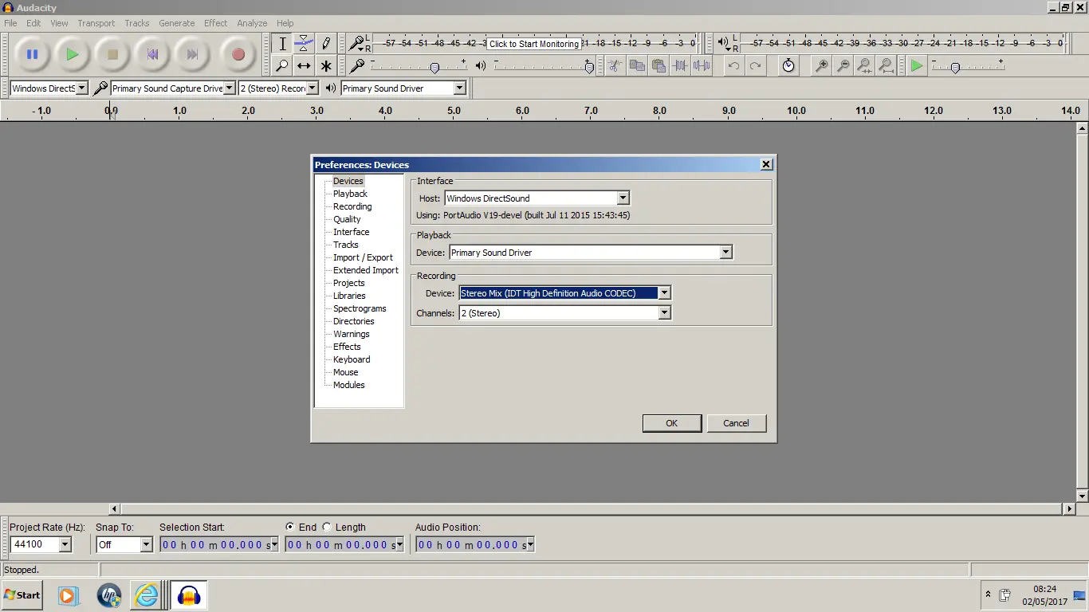The image size is (1089, 612).
Task: Click the large green Play button
Action: (x=73, y=54)
